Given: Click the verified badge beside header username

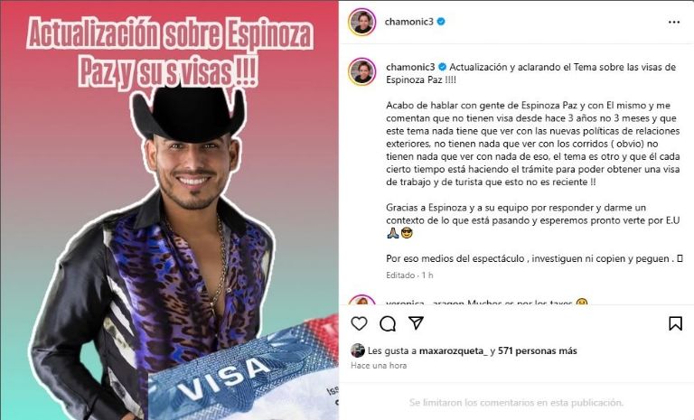Looking at the screenshot, I should pos(441,22).
